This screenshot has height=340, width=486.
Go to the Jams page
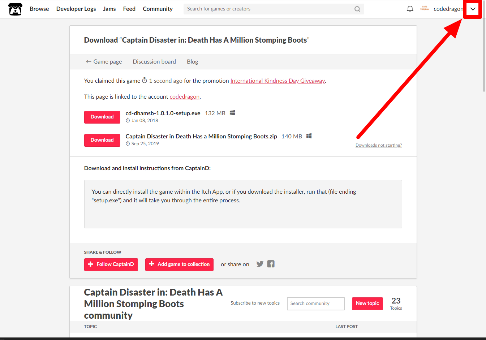pos(109,9)
